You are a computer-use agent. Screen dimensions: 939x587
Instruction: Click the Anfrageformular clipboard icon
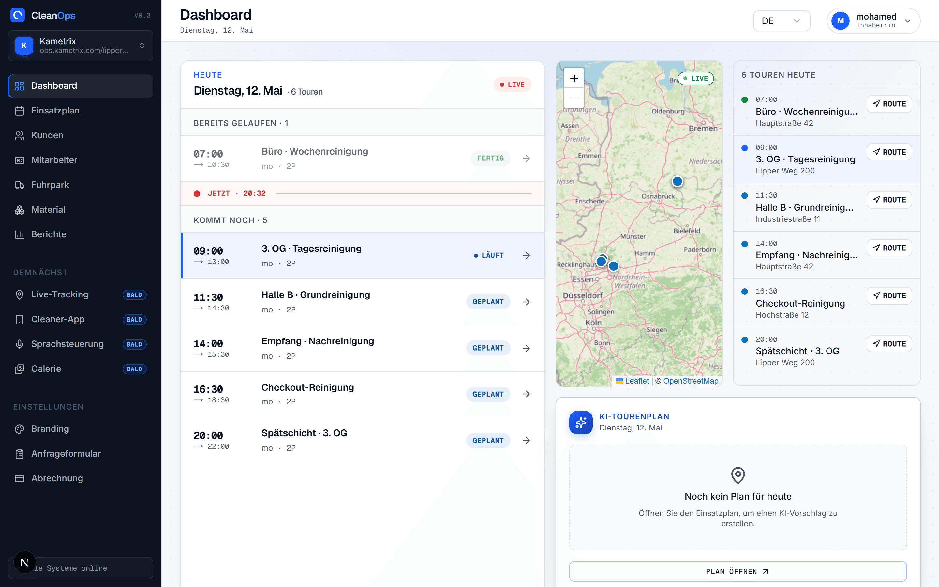click(20, 454)
